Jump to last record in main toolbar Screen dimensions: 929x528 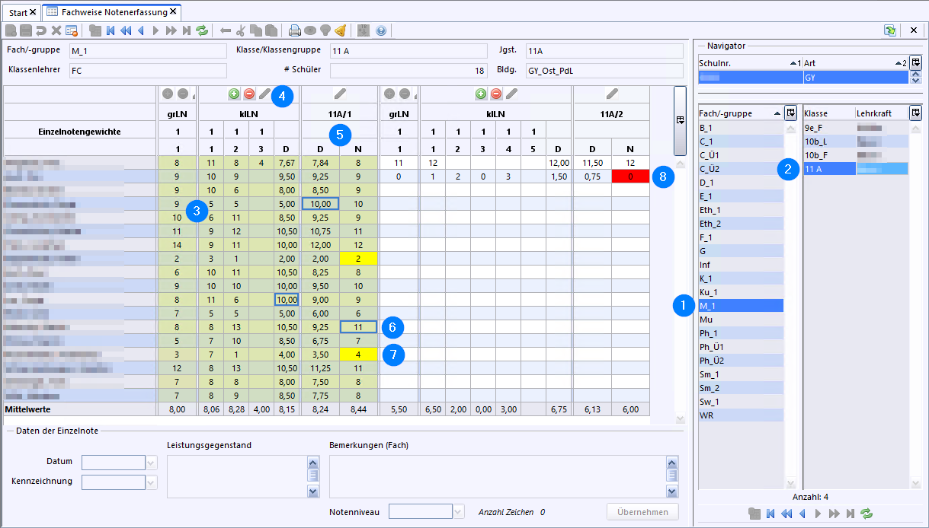[186, 30]
